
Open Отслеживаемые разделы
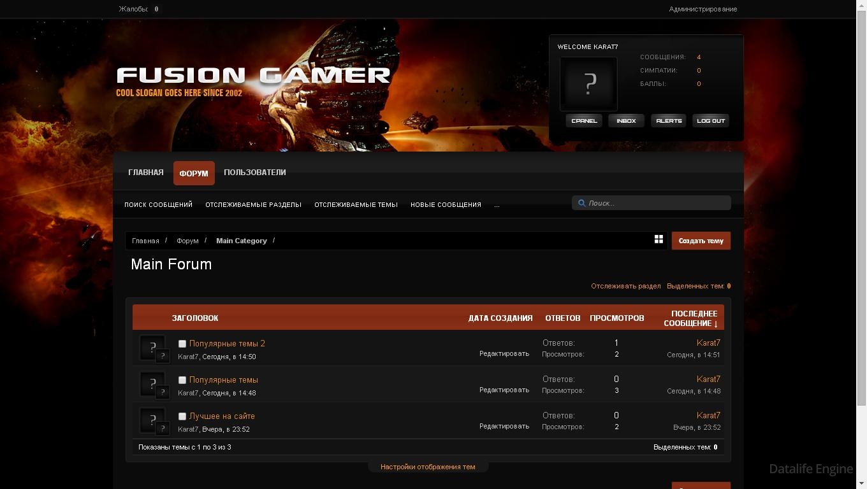tap(253, 205)
